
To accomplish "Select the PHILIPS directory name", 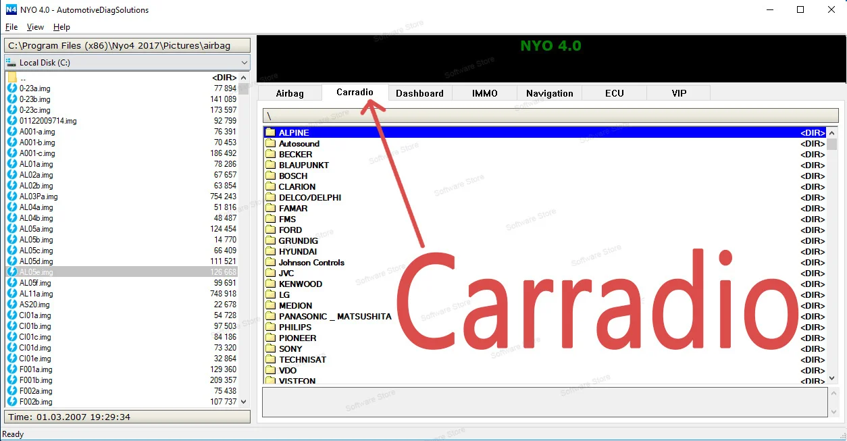I will pos(295,328).
